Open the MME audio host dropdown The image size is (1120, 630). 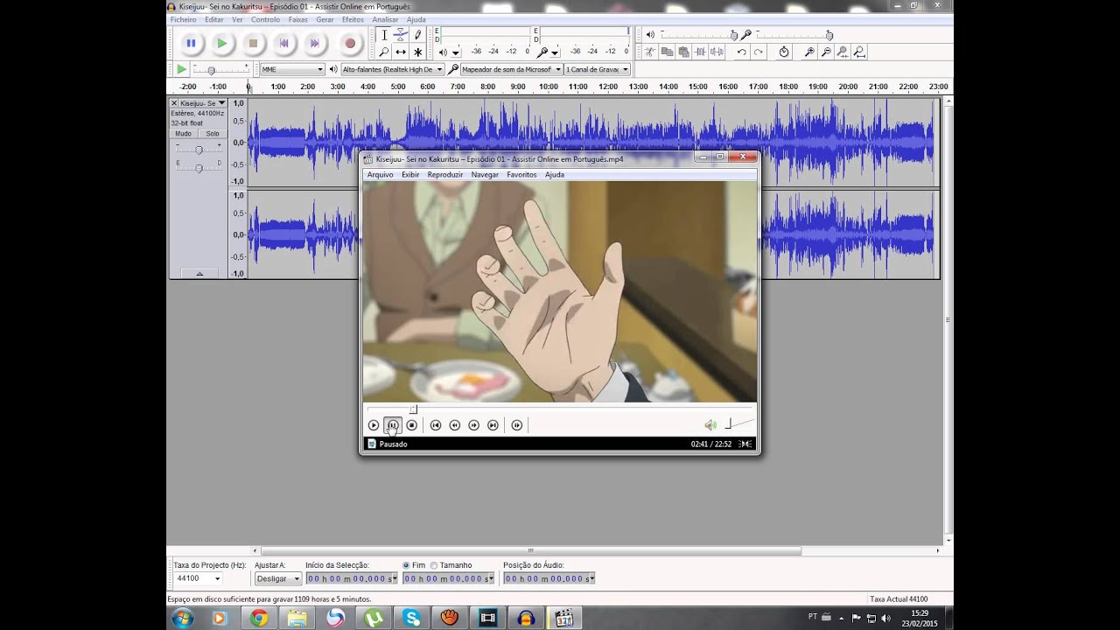(292, 69)
